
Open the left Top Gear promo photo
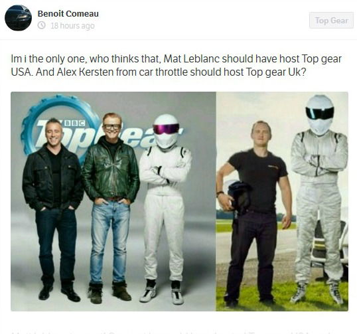tap(113, 201)
